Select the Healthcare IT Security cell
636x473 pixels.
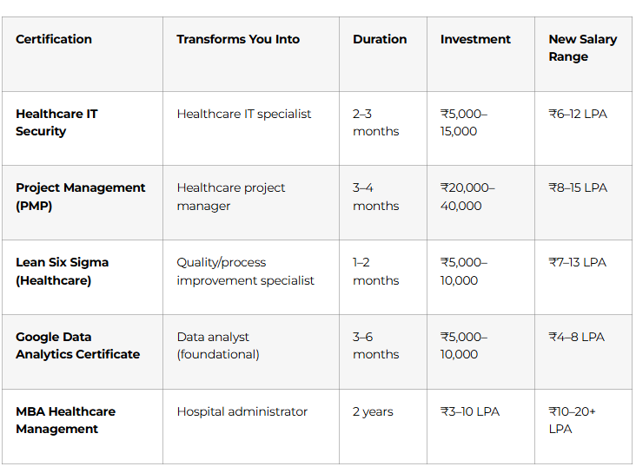click(x=56, y=122)
